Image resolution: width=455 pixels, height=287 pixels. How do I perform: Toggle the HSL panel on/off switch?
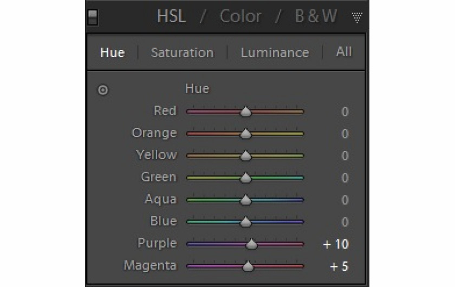tap(93, 17)
